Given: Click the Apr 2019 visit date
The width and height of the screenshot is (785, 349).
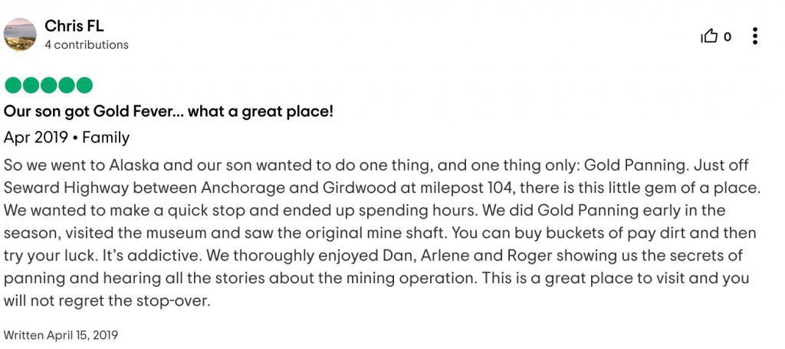Looking at the screenshot, I should 35,138.
